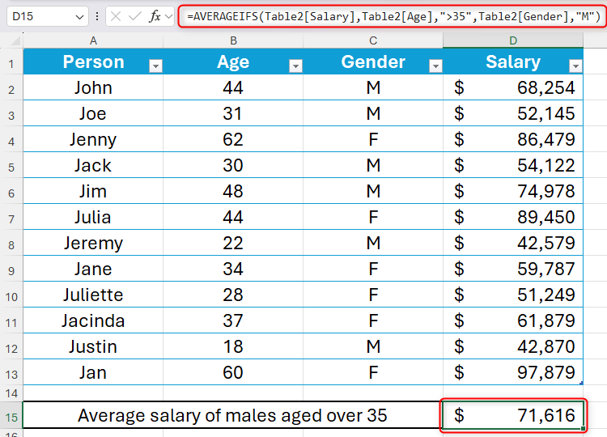
Task: Click the salary cell 42,579
Action: pyautogui.click(x=513, y=243)
